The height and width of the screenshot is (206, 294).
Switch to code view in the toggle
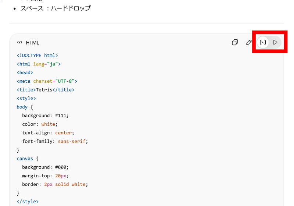point(263,42)
